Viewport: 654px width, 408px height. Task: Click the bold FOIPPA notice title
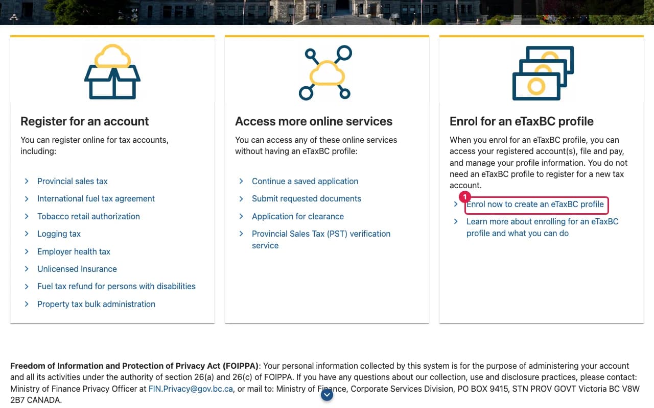coord(135,366)
